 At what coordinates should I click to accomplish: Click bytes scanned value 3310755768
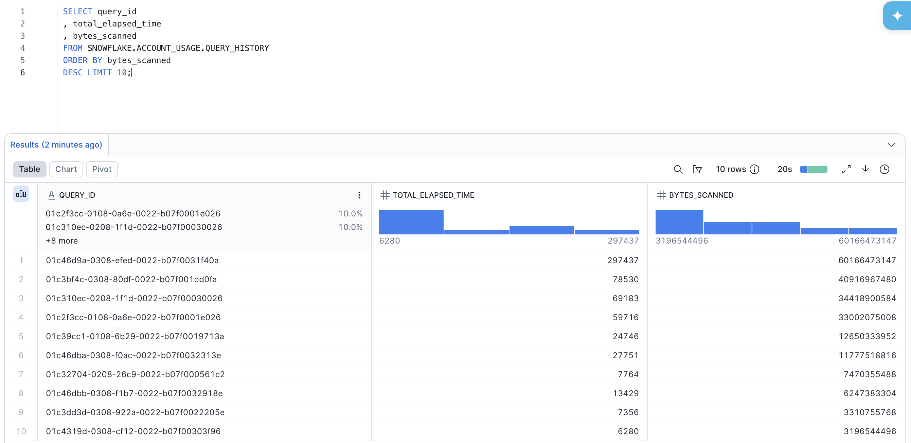click(870, 412)
